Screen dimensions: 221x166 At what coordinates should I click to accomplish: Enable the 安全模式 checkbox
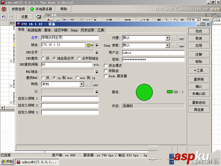click(x=106, y=66)
